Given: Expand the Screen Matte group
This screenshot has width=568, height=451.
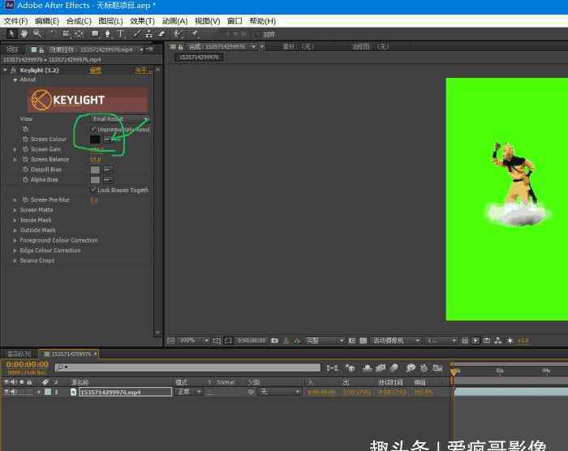Looking at the screenshot, I should click(x=15, y=210).
